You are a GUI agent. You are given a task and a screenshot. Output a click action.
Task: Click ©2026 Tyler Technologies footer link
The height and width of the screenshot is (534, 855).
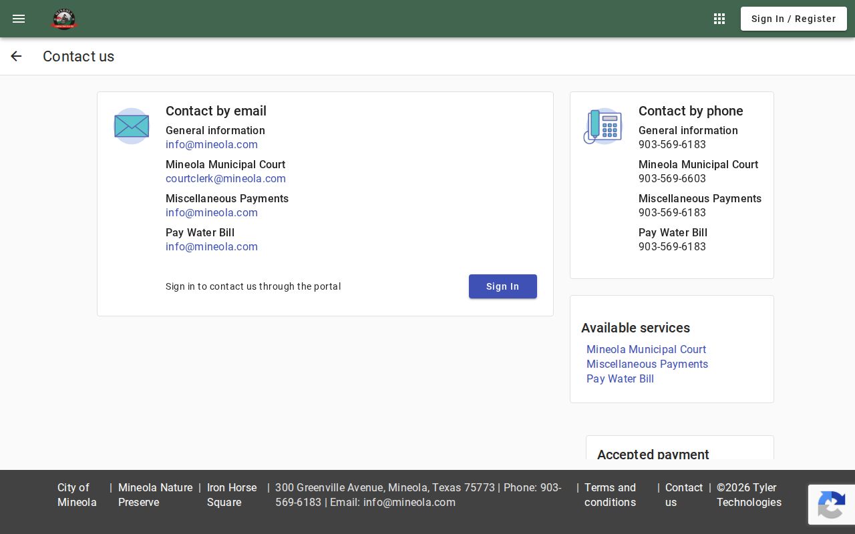tap(749, 495)
